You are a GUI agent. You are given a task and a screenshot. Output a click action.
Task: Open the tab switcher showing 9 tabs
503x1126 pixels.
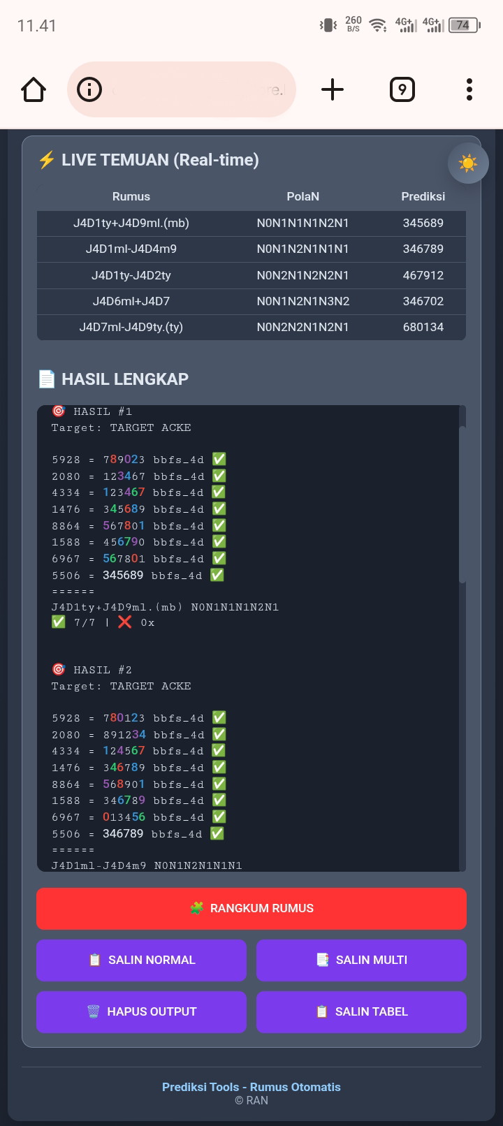coord(402,89)
